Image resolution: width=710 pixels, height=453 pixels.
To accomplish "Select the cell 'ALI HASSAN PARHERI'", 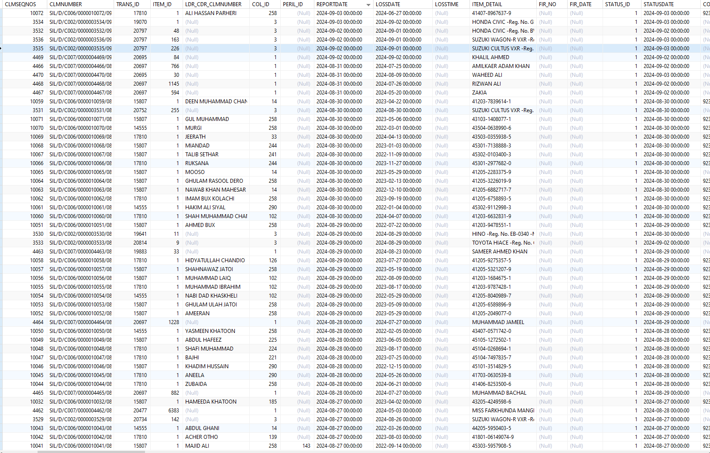I will tap(216, 13).
